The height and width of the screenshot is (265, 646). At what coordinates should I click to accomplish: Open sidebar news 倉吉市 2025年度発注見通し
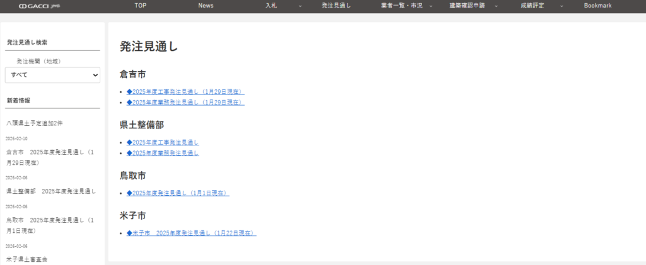pyautogui.click(x=50, y=157)
